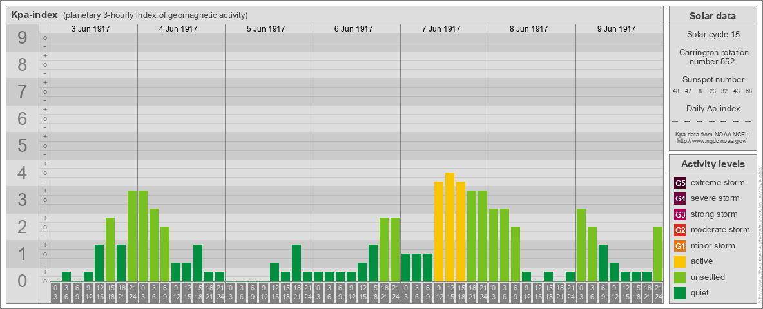Click the 'Sunspot number' label
The height and width of the screenshot is (309, 763).
click(x=713, y=79)
